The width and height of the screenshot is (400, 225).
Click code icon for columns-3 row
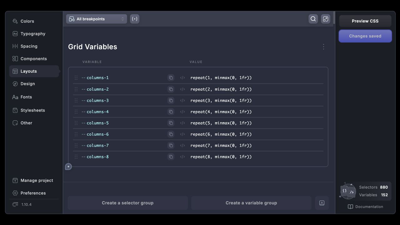click(x=182, y=101)
